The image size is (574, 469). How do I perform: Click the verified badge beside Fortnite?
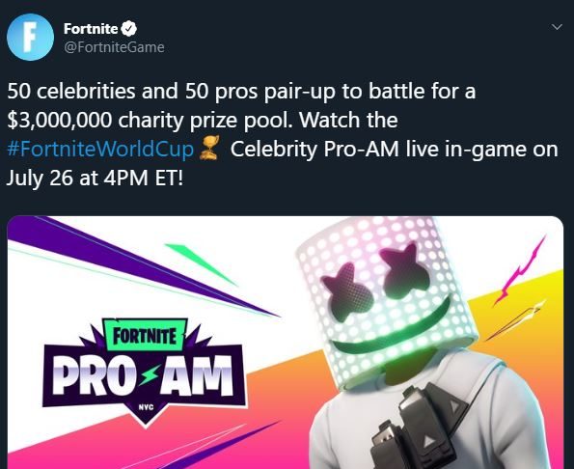coord(128,29)
